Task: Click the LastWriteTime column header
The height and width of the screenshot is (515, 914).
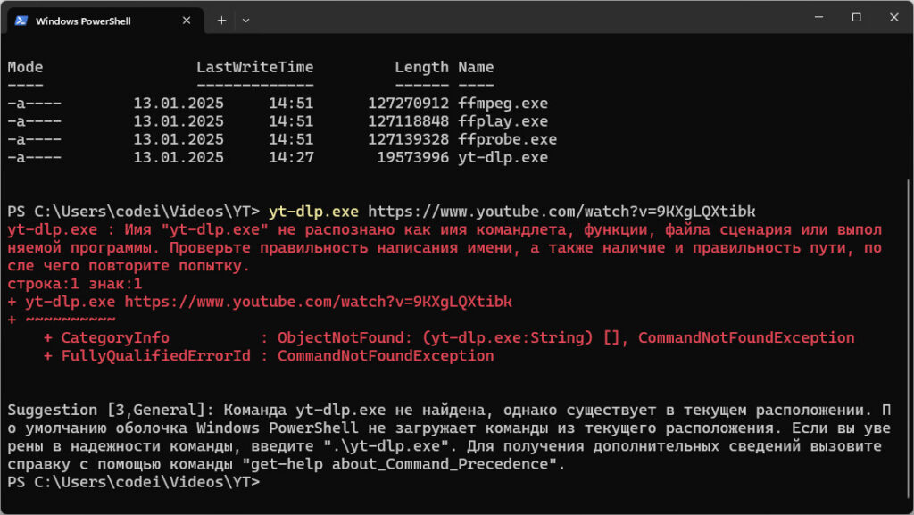Action: coord(254,67)
